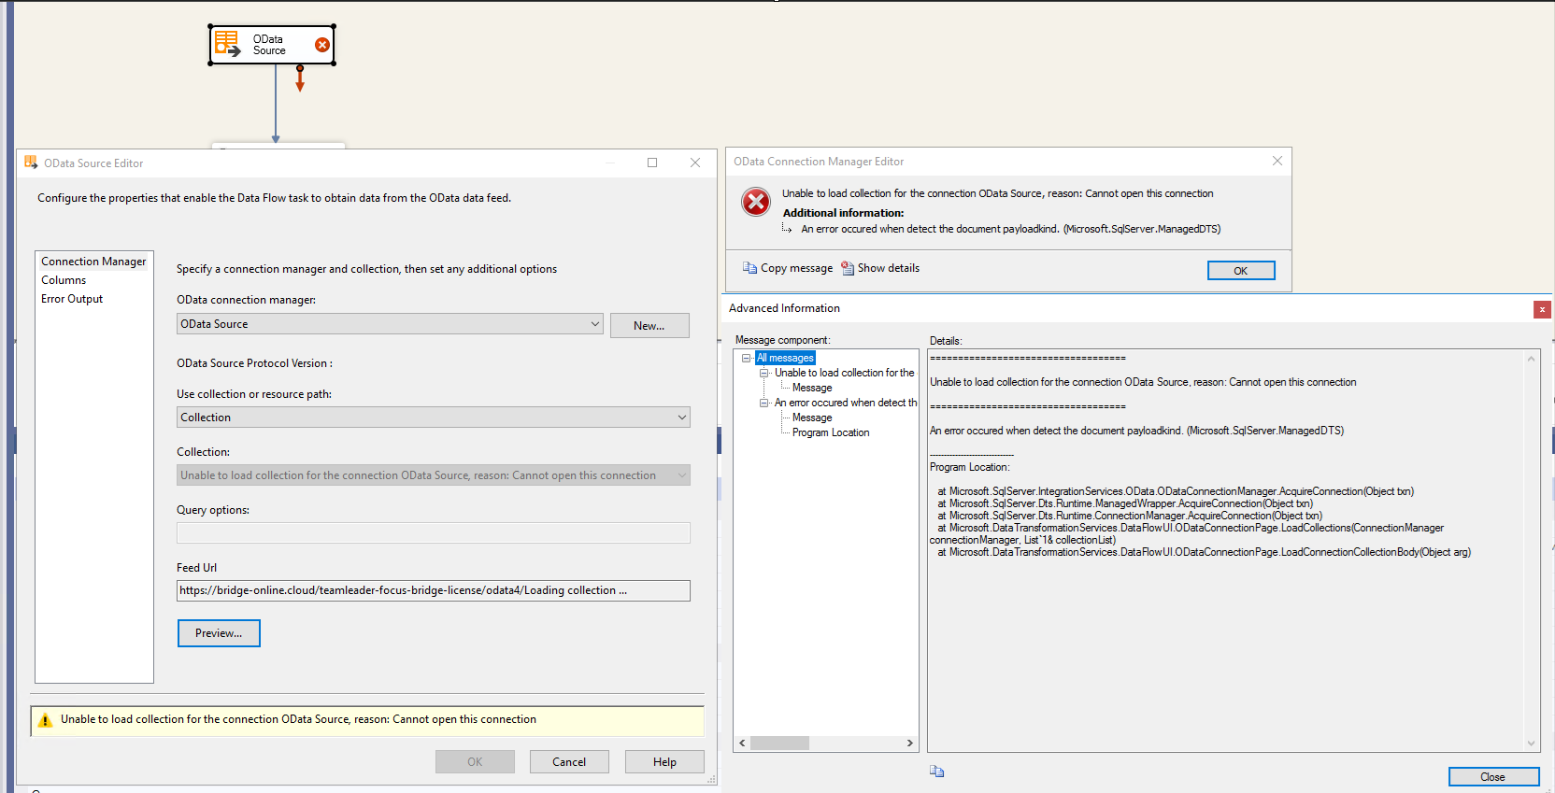Select the Program Location tree item
The height and width of the screenshot is (793, 1555).
coord(830,432)
